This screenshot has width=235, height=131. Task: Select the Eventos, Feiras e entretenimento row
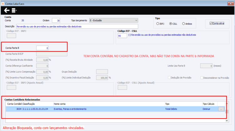(x=115, y=109)
